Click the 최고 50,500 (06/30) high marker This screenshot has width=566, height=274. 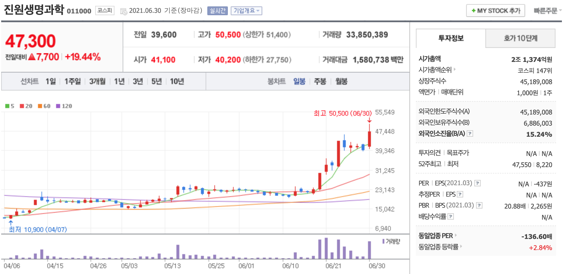[x=343, y=113]
